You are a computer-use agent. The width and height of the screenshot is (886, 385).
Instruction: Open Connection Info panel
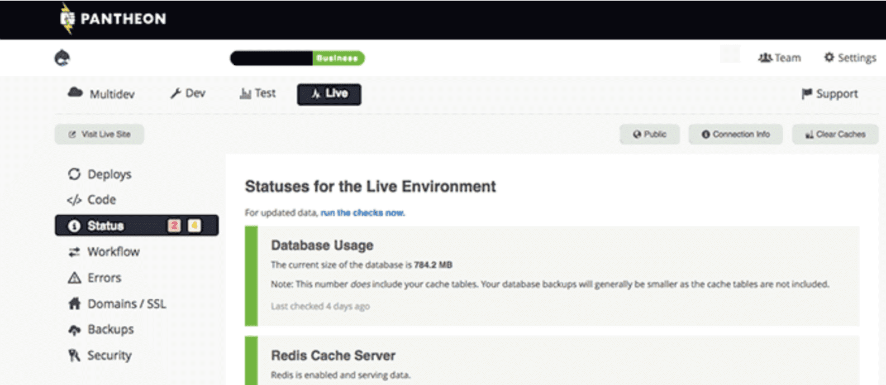coord(735,134)
